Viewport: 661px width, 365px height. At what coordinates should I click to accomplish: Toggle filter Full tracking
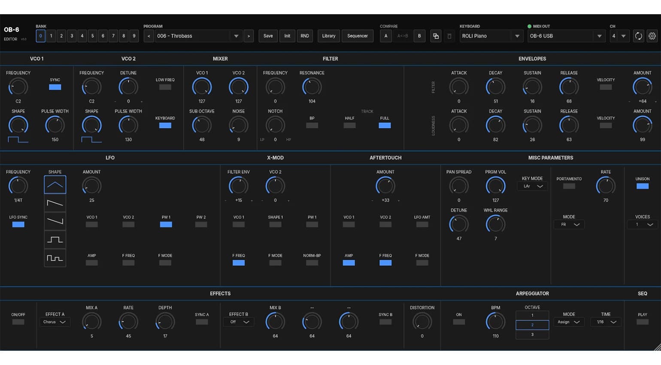coord(385,125)
